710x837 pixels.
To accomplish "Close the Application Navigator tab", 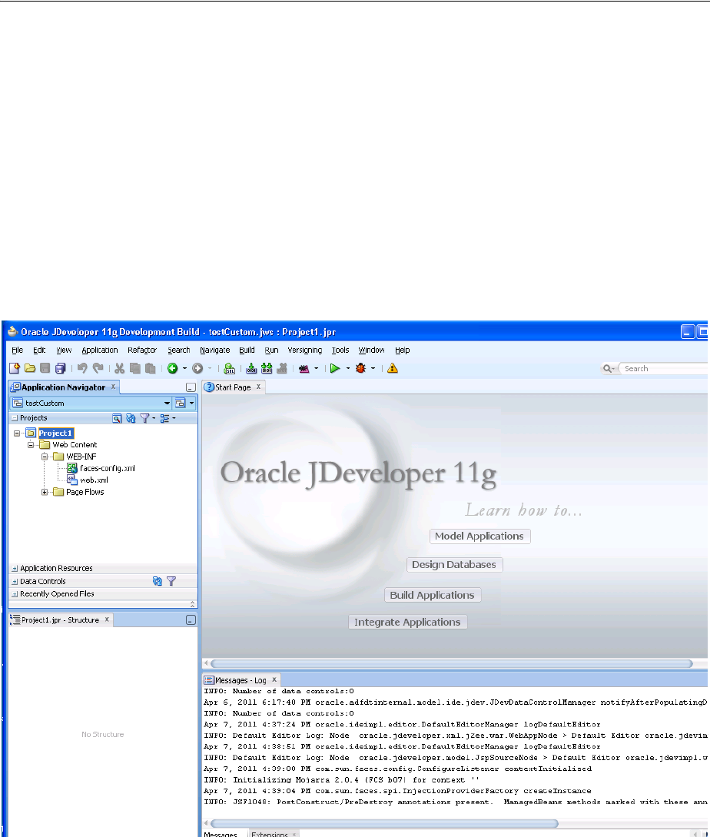I will pos(113,387).
